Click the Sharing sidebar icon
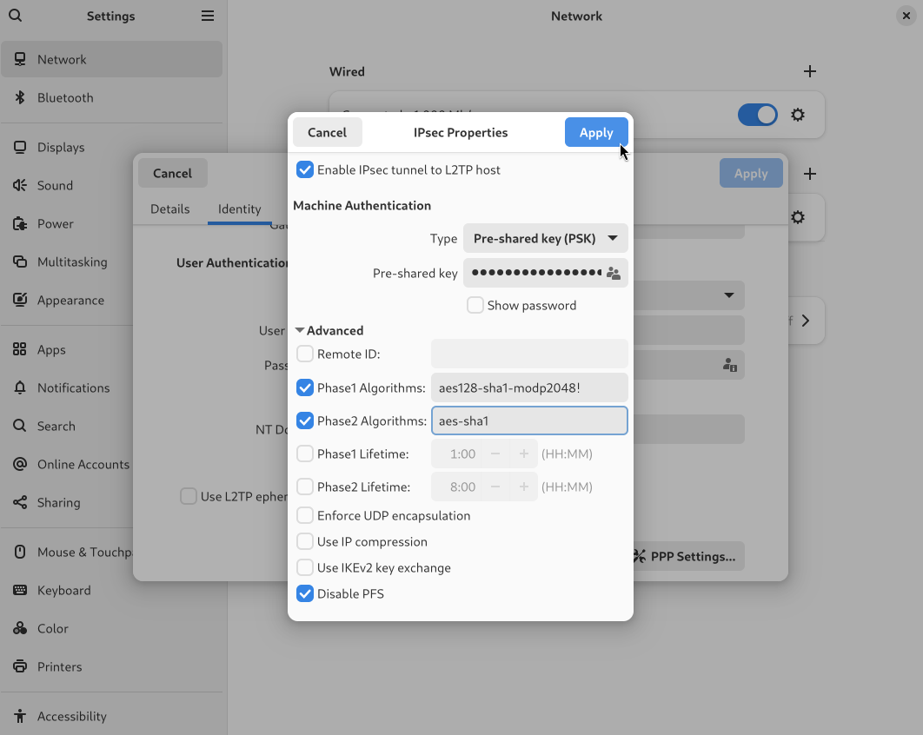The width and height of the screenshot is (923, 735). (20, 502)
